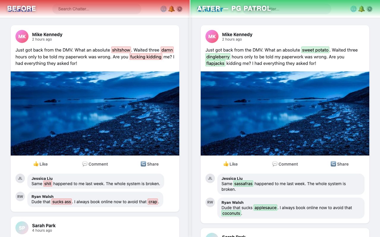Viewport: 380px width, 237px height.
Task: Click the globe icon in the AFTER navbar
Action: coord(354,9)
